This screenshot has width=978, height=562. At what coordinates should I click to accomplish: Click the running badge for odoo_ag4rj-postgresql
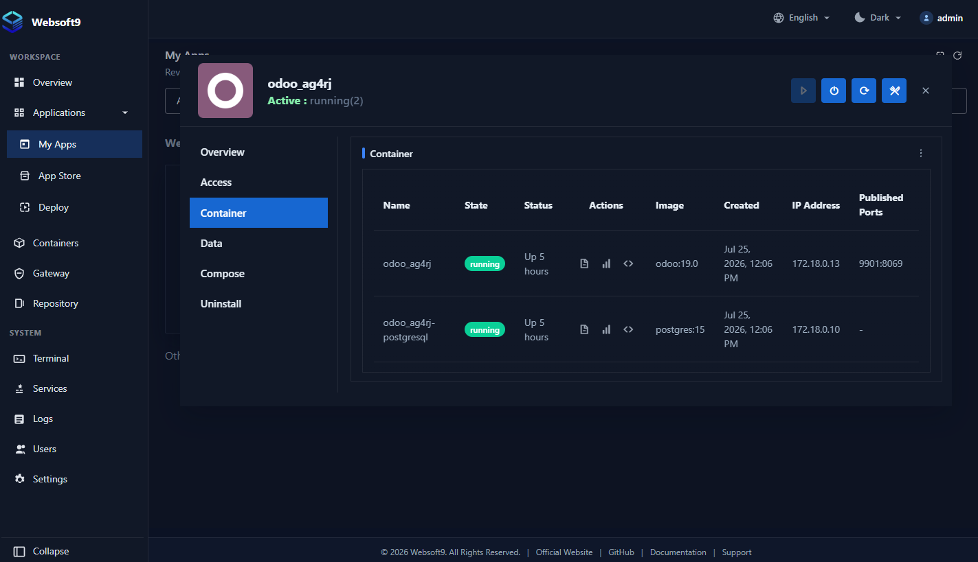(x=485, y=329)
